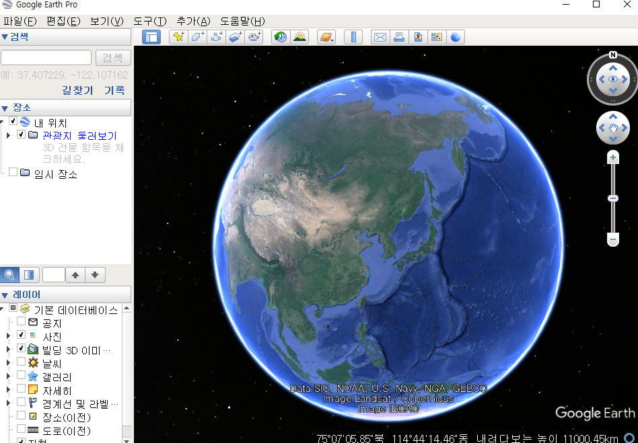Show historical imagery clock icon

click(x=281, y=37)
